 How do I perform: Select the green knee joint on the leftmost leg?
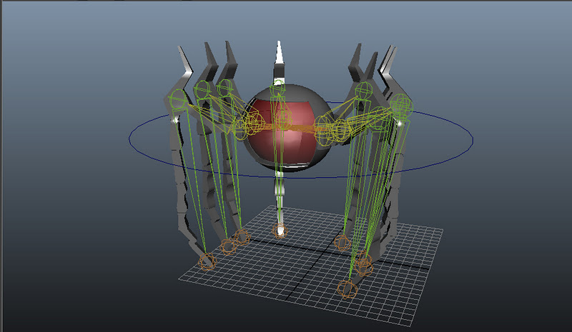click(x=178, y=99)
